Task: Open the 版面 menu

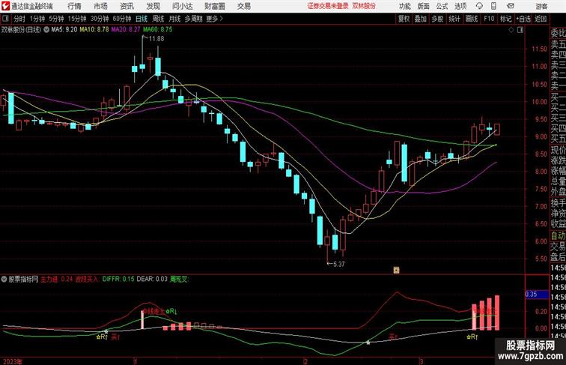Action: (x=423, y=6)
